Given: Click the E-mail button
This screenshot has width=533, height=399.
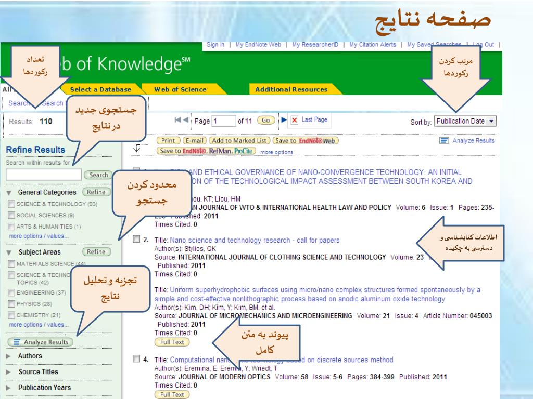Looking at the screenshot, I should click(195, 141).
